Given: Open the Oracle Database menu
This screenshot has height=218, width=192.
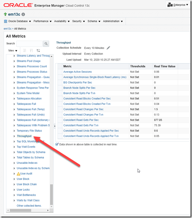Looking at the screenshot, I should pyautogui.click(x=19, y=21).
